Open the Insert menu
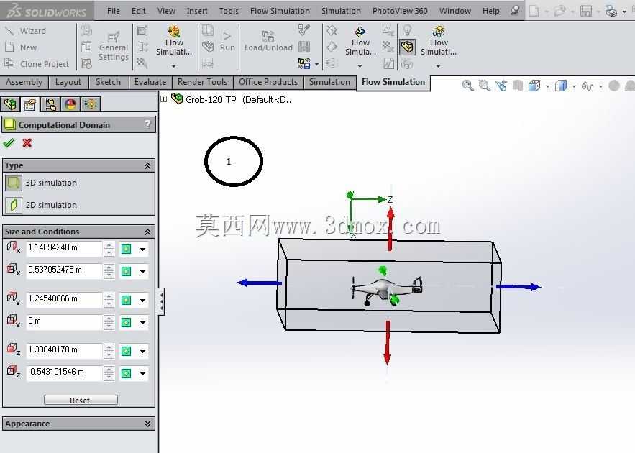The image size is (635, 453). (x=197, y=11)
